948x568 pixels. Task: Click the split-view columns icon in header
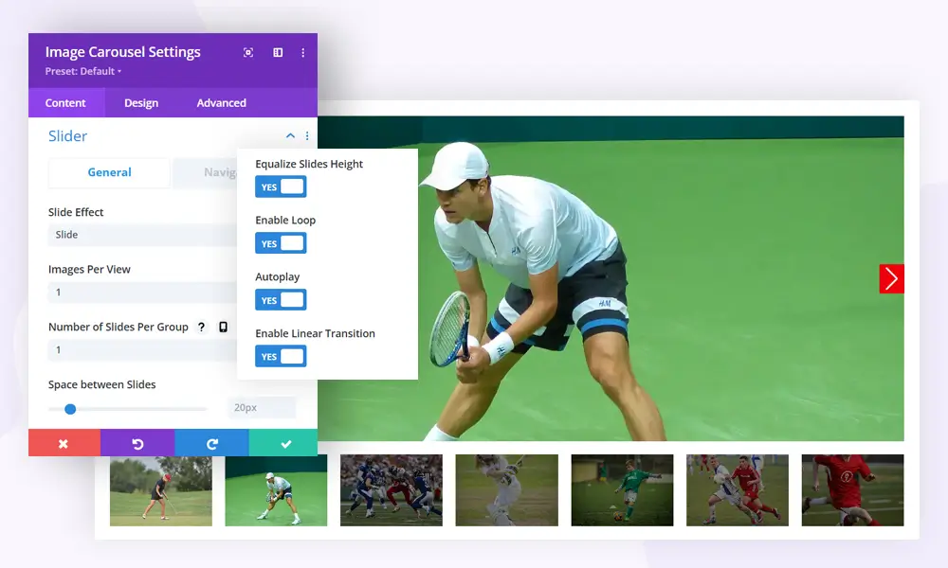pos(278,52)
